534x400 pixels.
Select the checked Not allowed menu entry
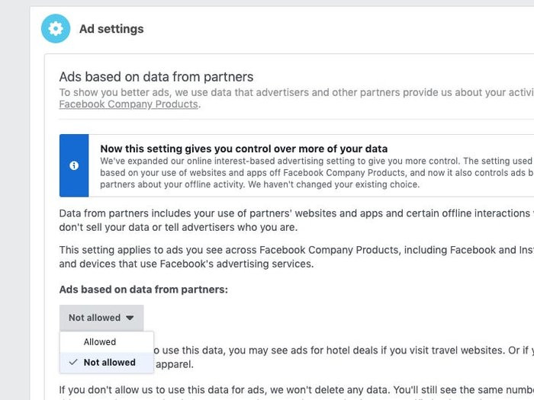coord(109,363)
